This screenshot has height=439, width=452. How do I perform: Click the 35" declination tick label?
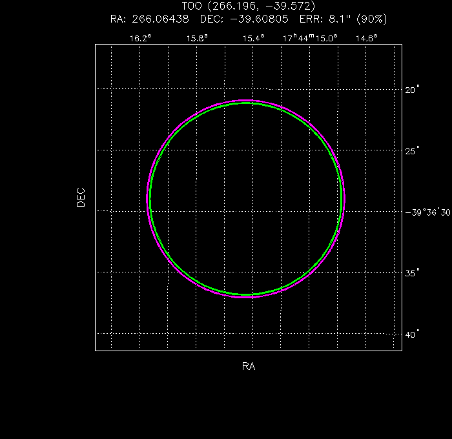point(412,273)
